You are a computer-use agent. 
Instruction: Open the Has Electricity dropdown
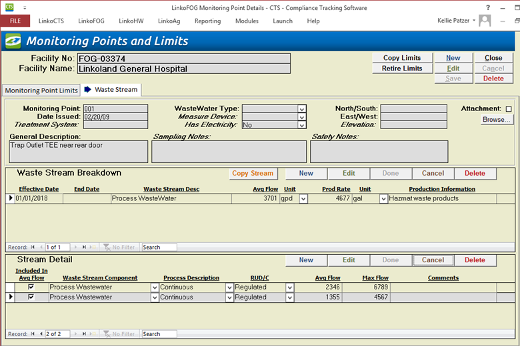pos(301,125)
